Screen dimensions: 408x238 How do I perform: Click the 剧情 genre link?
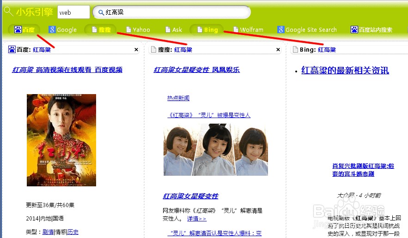click(48, 232)
